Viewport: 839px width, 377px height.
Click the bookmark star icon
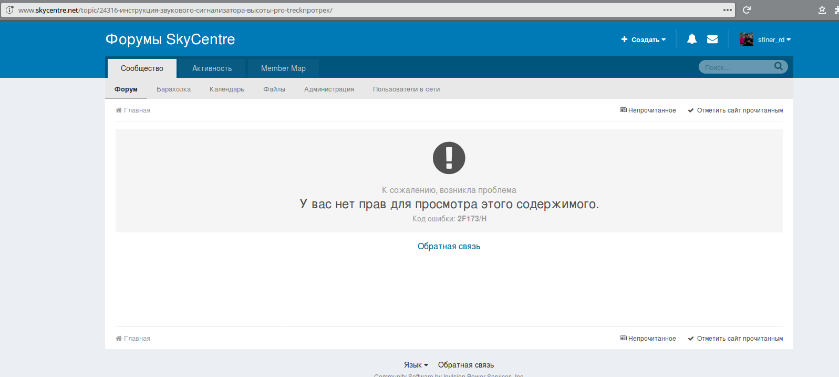tap(822, 10)
